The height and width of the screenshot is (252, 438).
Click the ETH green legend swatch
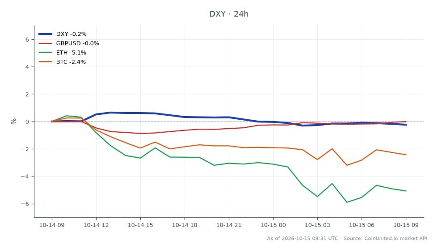click(x=45, y=53)
